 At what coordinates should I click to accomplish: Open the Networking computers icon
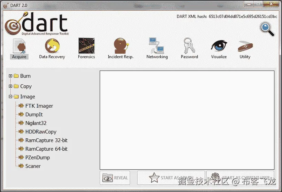pyautogui.click(x=156, y=46)
